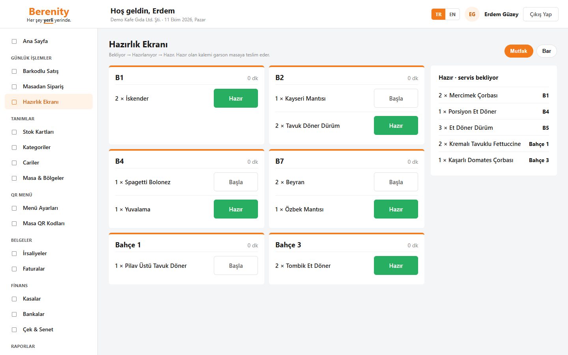
Task: Click Başla next to Beyran
Action: pyautogui.click(x=396, y=182)
